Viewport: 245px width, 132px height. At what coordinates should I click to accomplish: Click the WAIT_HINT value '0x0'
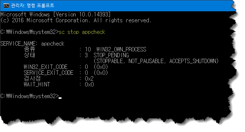[89, 85]
